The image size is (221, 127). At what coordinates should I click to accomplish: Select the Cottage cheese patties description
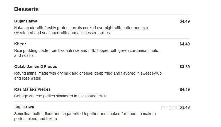coord(60,96)
